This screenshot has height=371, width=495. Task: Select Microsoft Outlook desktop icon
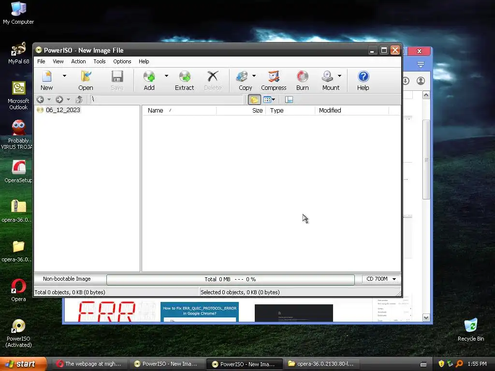click(18, 96)
